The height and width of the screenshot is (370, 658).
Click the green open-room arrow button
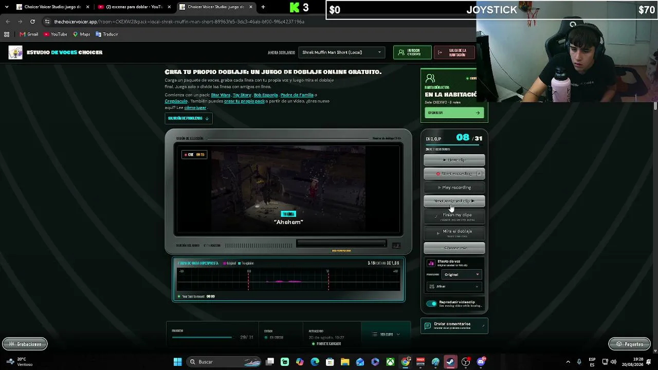(x=454, y=113)
